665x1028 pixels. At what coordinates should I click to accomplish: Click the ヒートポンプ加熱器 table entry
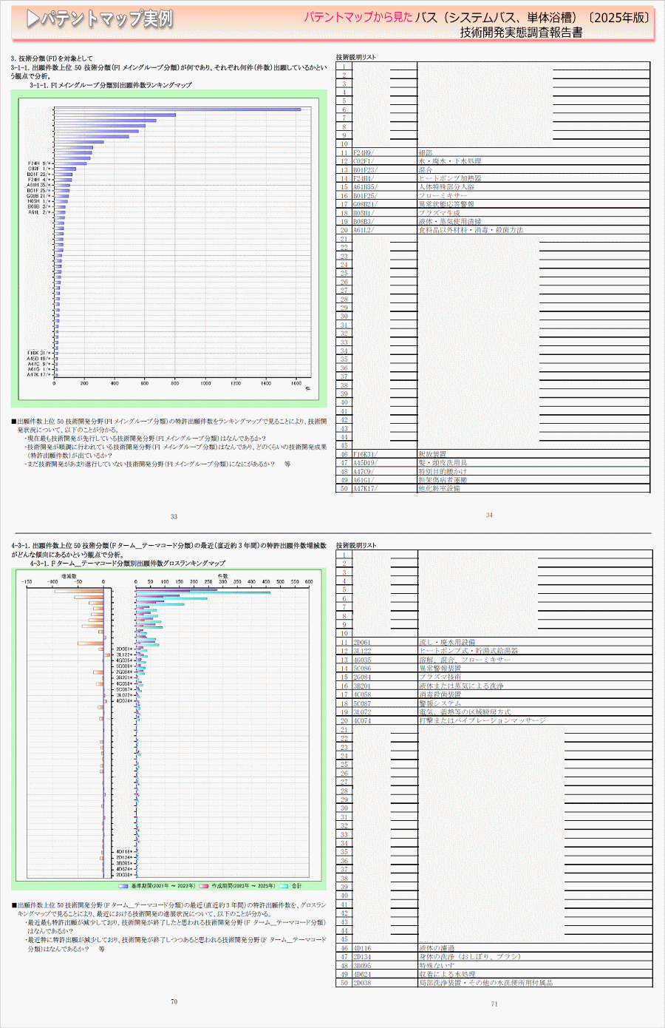(450, 178)
